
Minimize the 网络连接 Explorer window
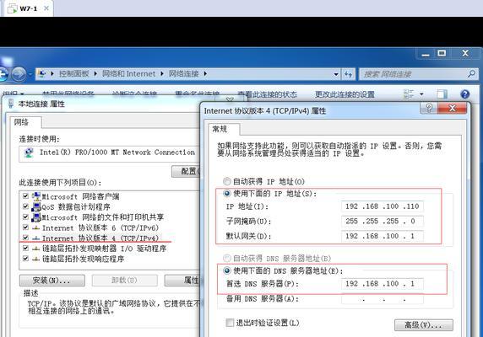(x=426, y=54)
